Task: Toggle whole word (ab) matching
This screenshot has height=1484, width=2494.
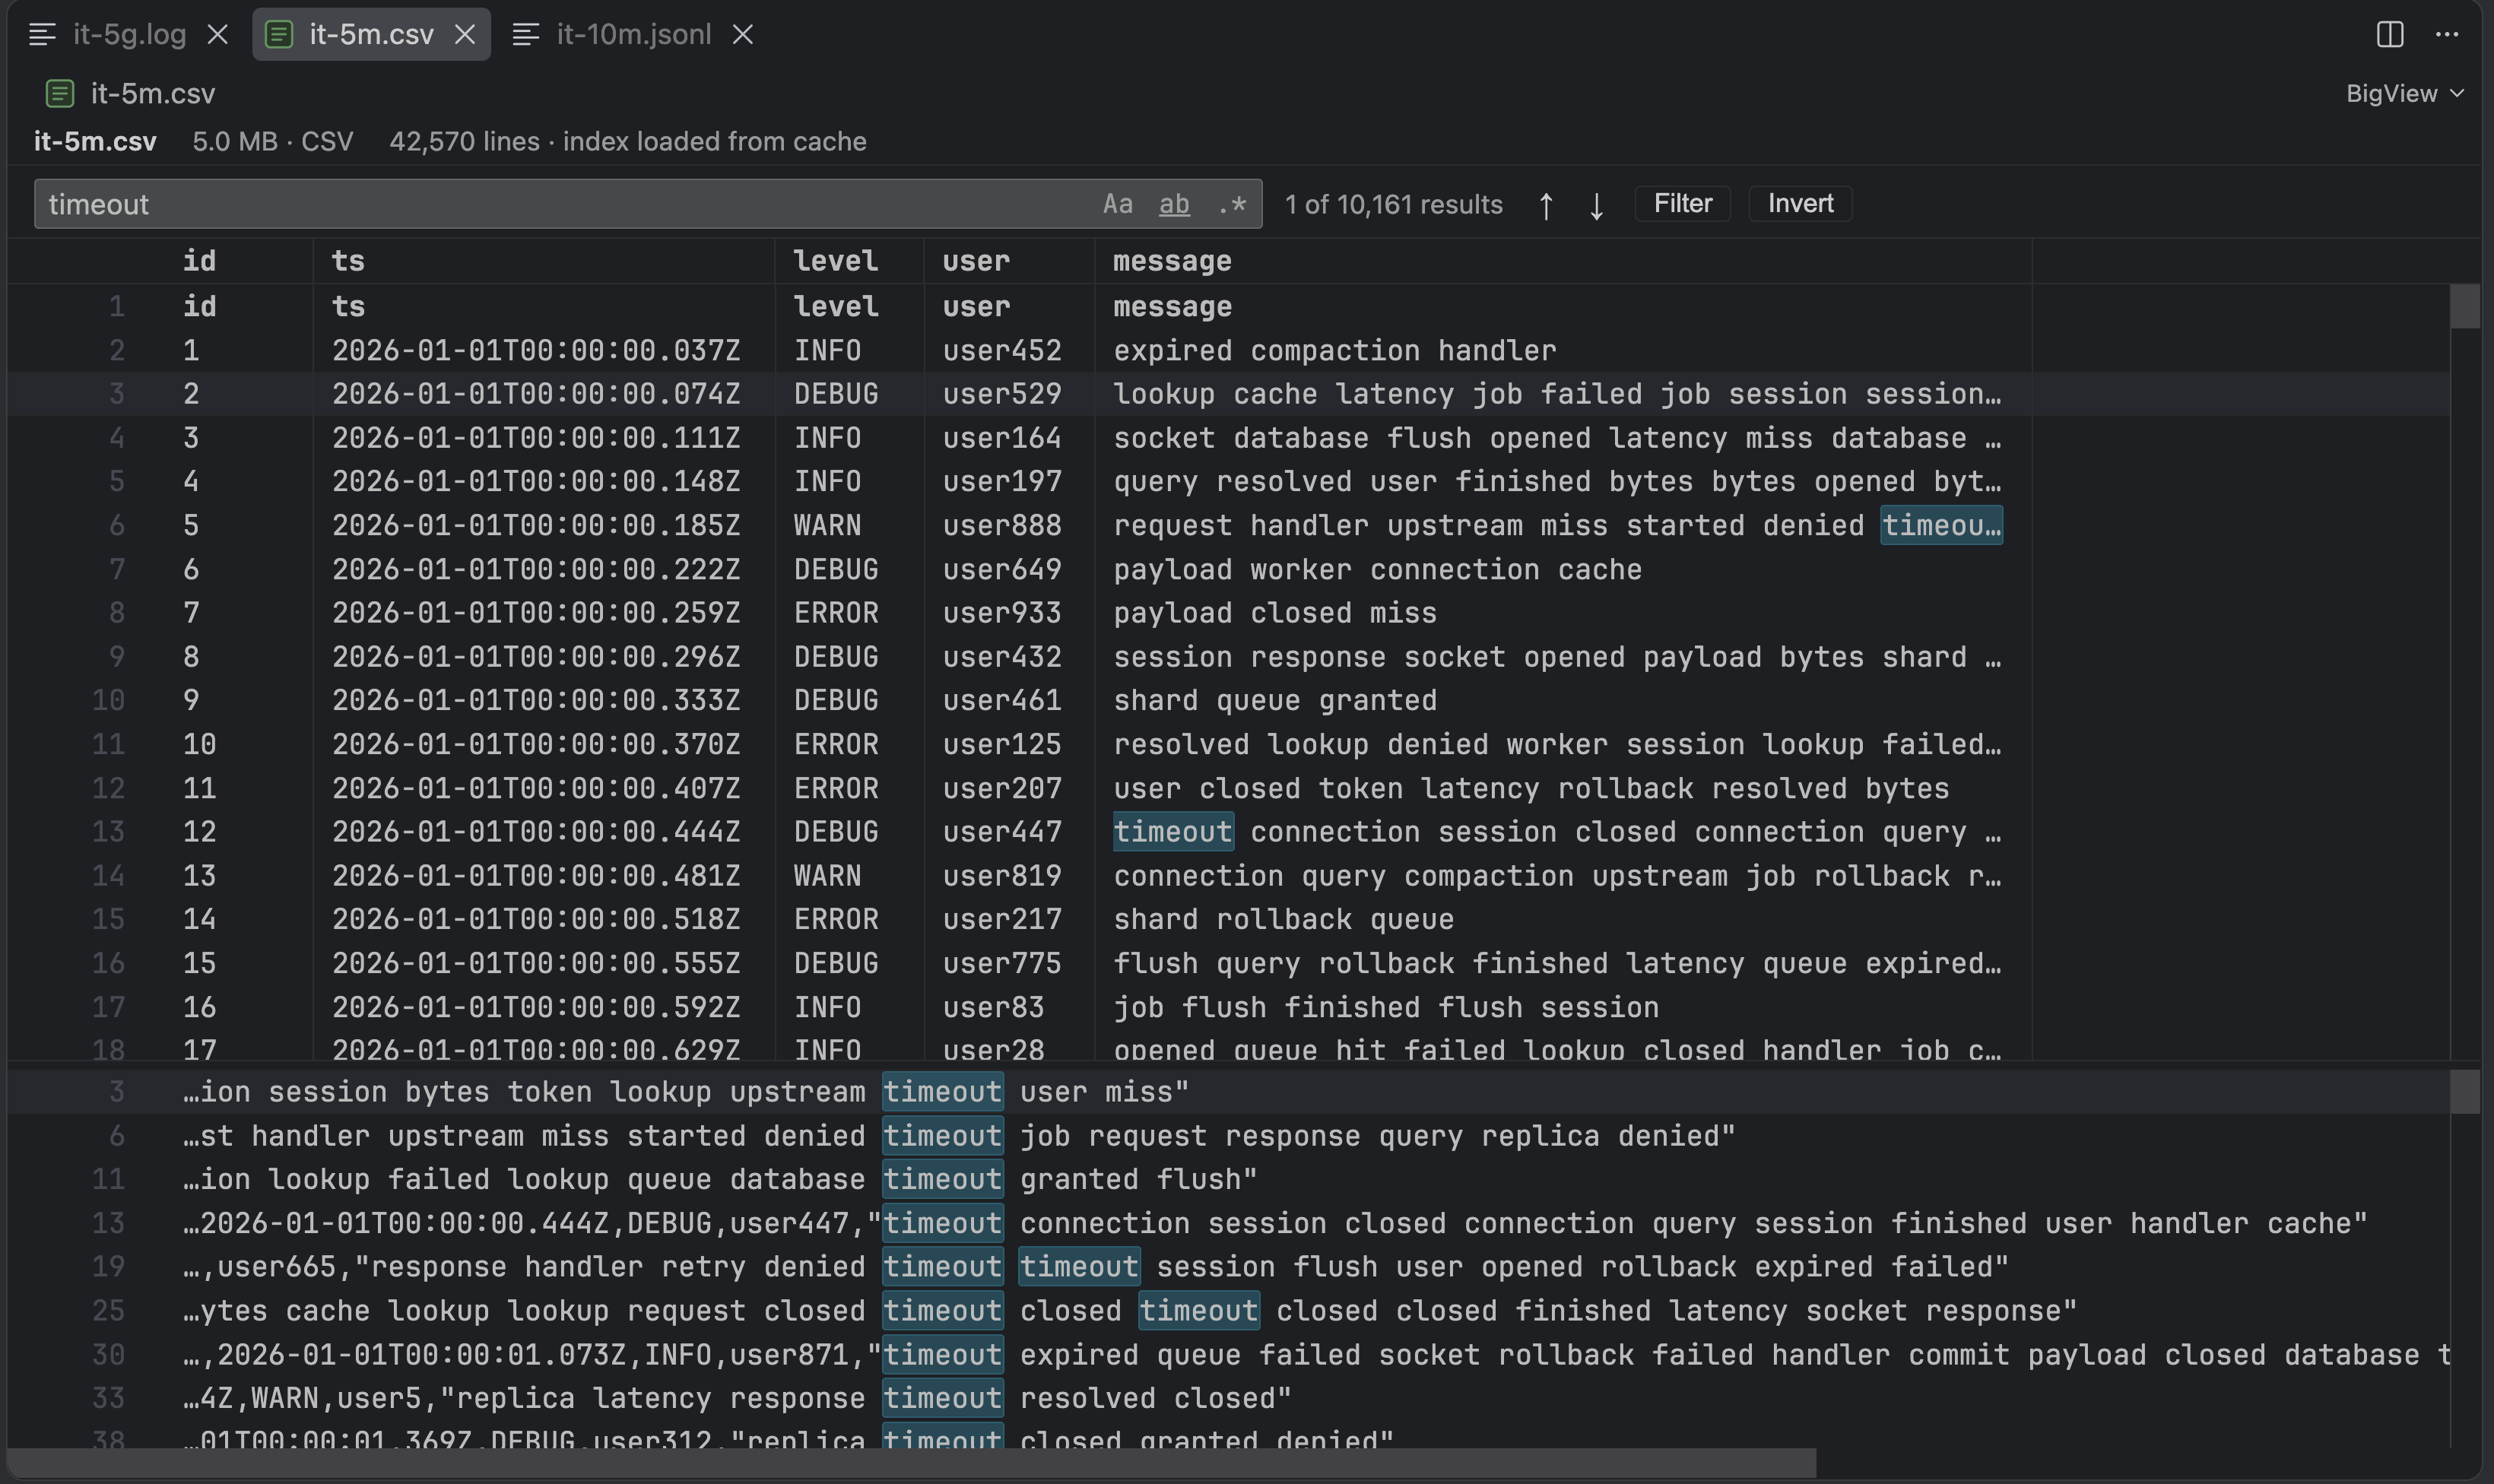Action: pos(1175,204)
